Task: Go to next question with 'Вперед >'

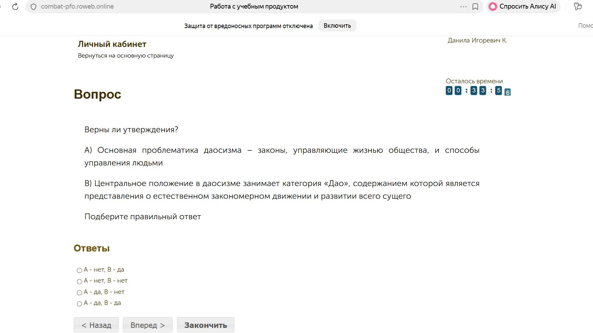Action: tap(148, 325)
